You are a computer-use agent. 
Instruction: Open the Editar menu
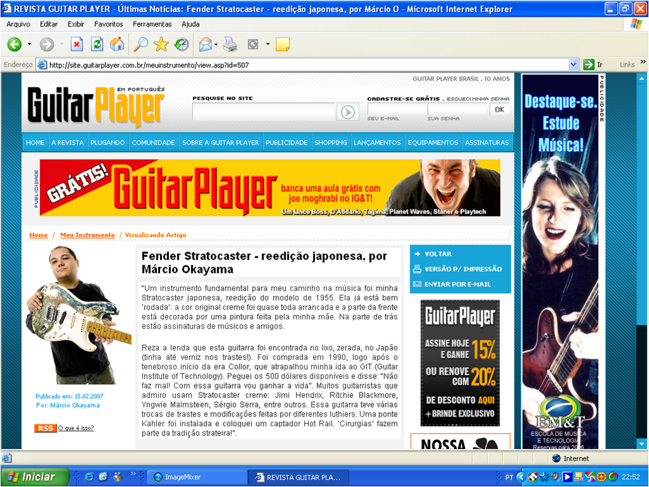[49, 24]
